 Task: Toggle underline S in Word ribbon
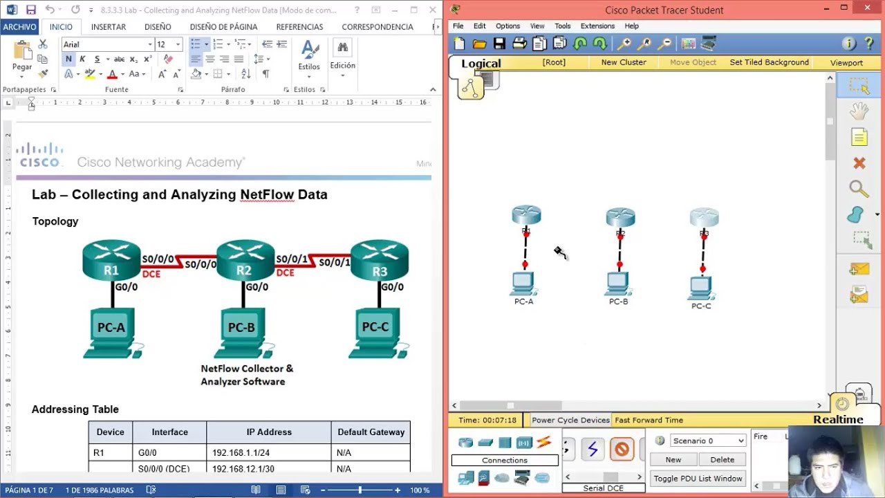(x=97, y=59)
